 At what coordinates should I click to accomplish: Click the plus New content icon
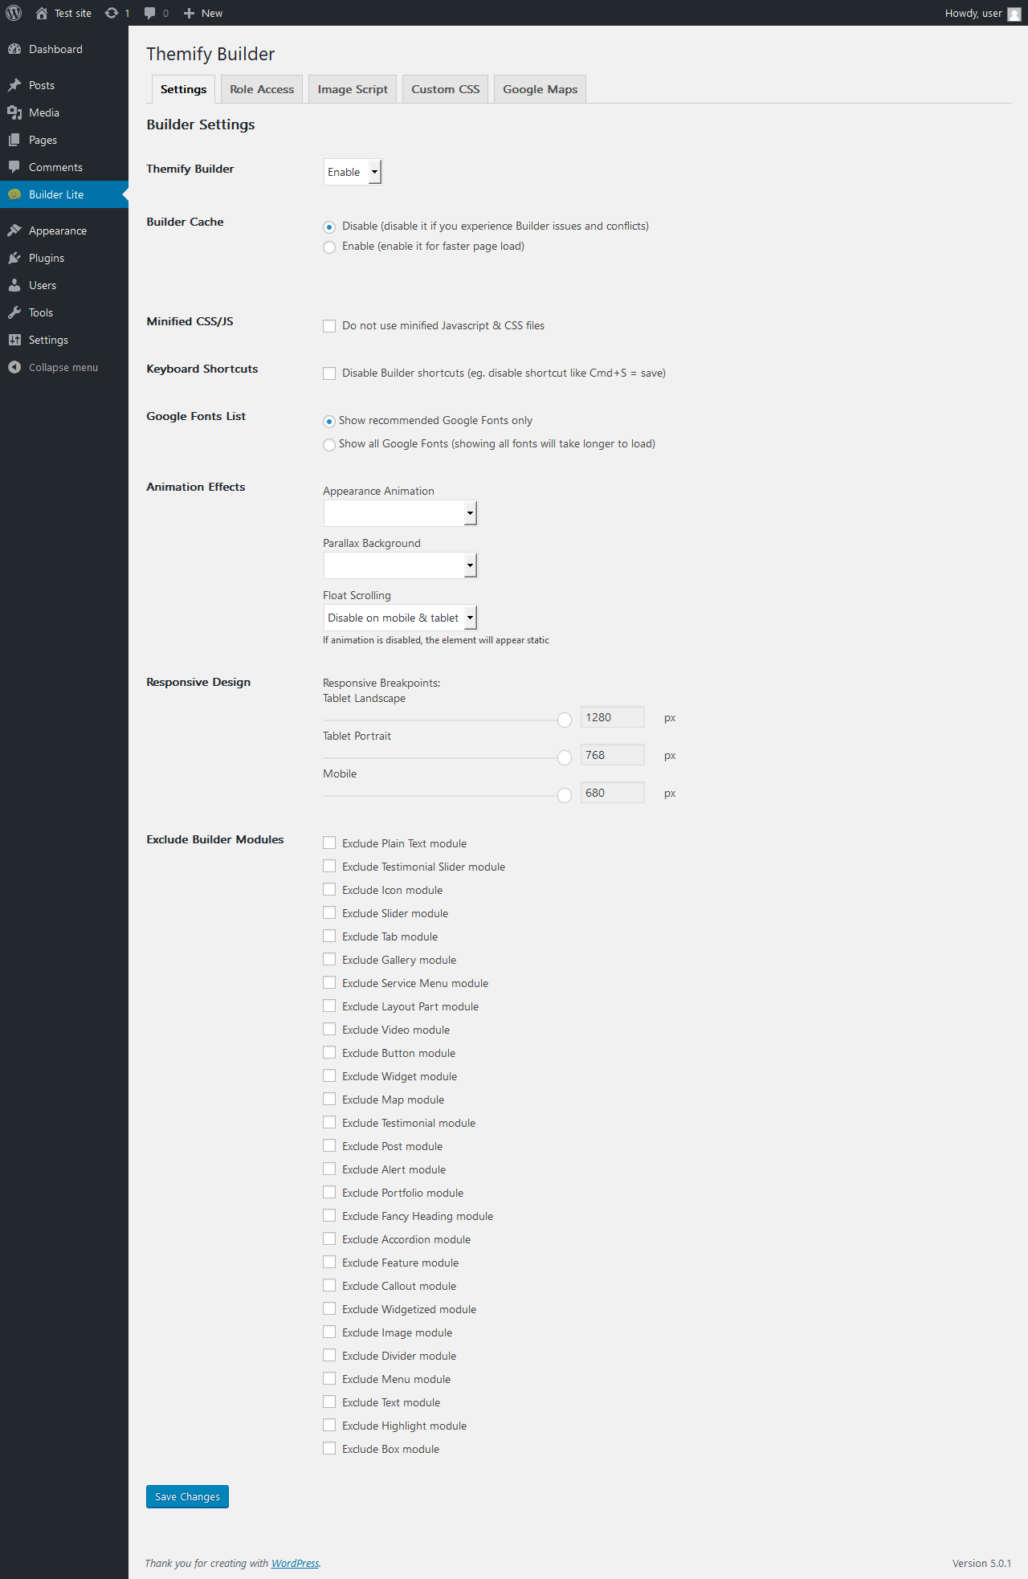(190, 13)
